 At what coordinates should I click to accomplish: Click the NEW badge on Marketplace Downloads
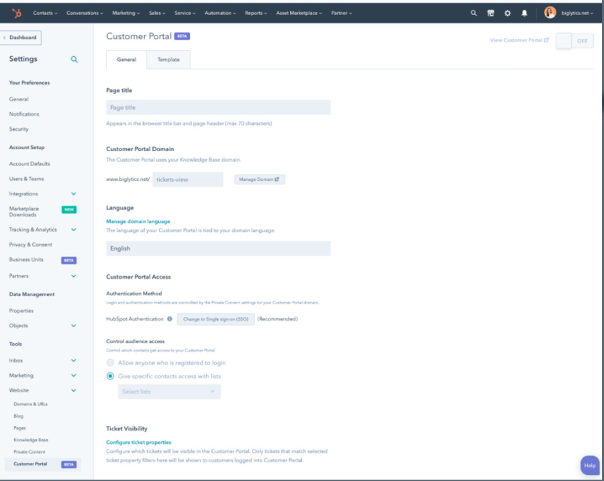coord(69,210)
